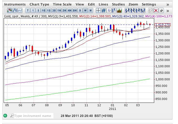Expand the menu bar overflow chevron
The width and height of the screenshot is (178, 124).
[168, 5]
